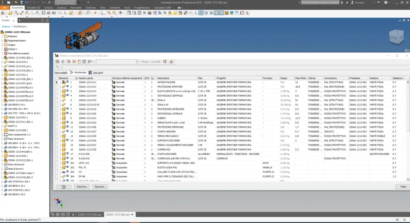Viewport: 410px width, 223px height.
Task: Click the Importa button
Action: (82, 187)
